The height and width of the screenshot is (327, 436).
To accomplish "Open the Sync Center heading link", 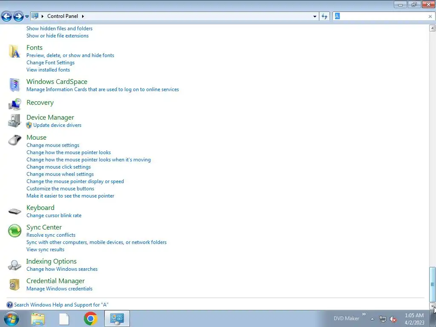I will (x=44, y=227).
